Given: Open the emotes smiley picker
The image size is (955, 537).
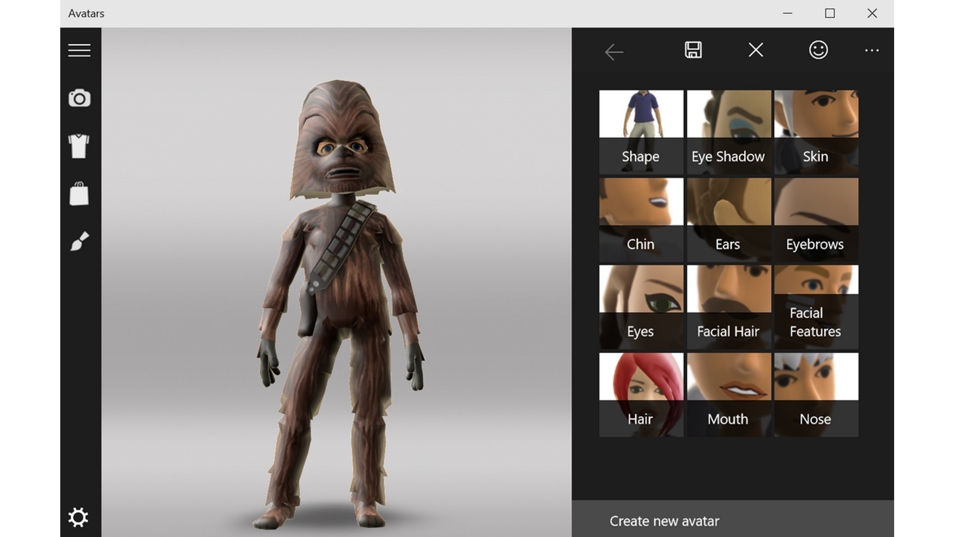Looking at the screenshot, I should click(819, 51).
